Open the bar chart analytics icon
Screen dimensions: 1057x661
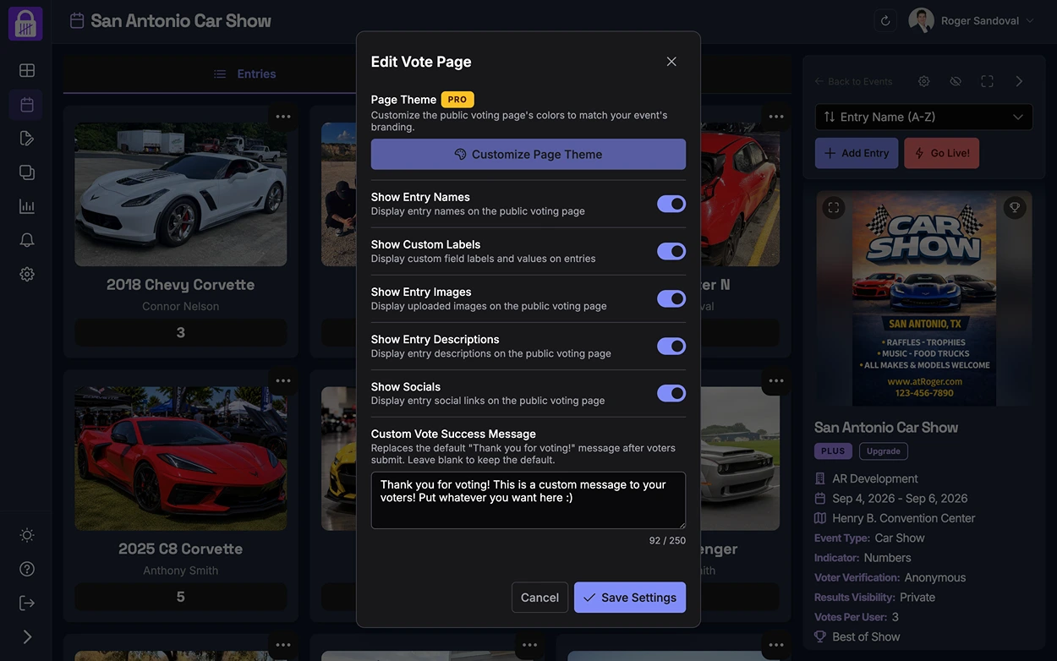click(x=27, y=206)
